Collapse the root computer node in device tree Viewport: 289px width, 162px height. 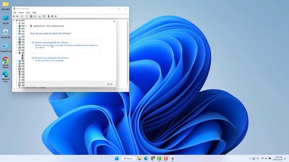click(14, 20)
